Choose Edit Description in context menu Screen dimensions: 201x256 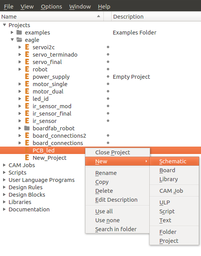tap(116, 200)
